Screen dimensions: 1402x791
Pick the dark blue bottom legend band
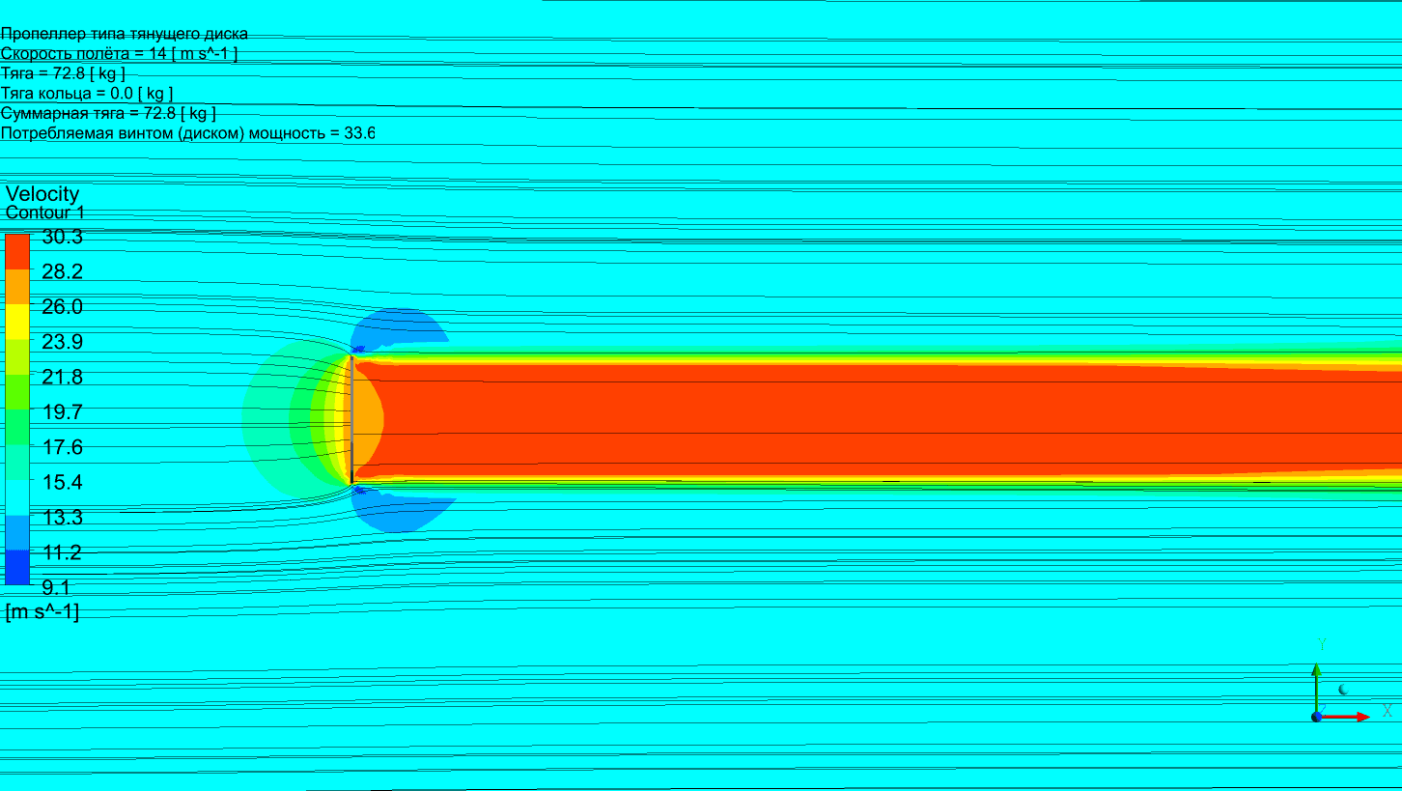pyautogui.click(x=17, y=568)
